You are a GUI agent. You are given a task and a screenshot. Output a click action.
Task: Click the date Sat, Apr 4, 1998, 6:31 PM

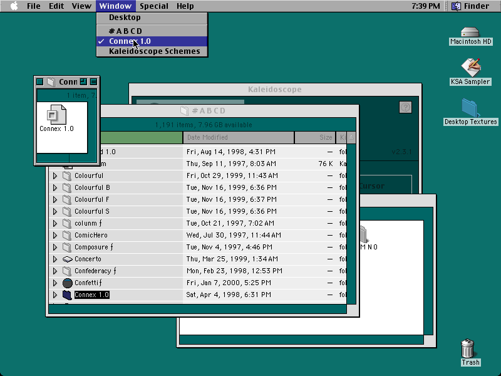pos(229,295)
